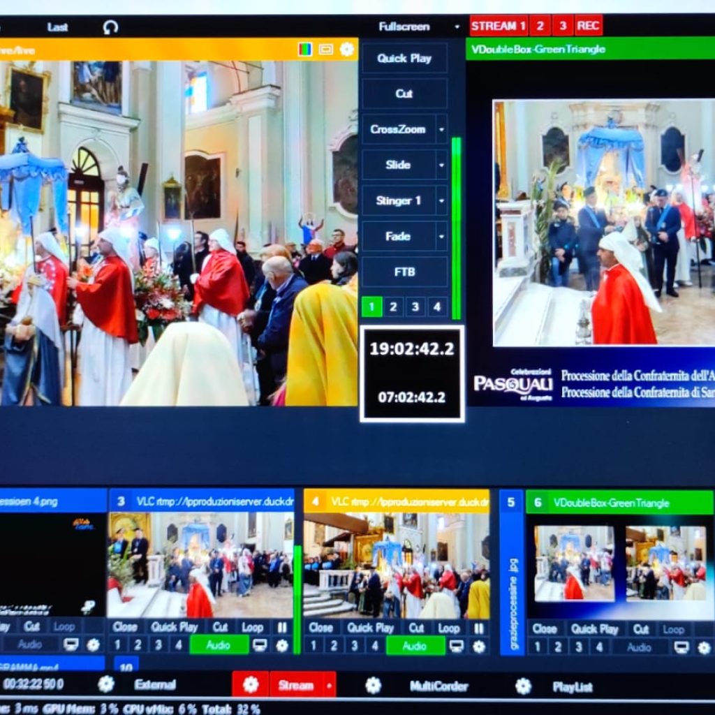Select transition overlay tab 4
Image resolution: width=715 pixels, height=715 pixels.
(x=437, y=307)
